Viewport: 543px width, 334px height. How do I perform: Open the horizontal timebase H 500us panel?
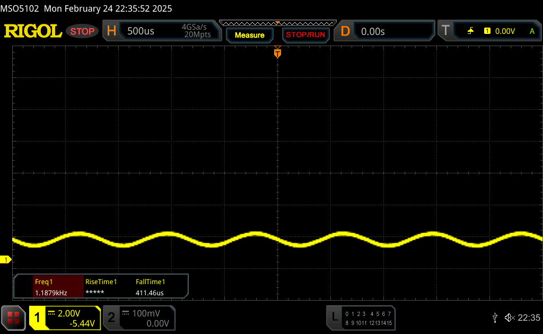[162, 31]
